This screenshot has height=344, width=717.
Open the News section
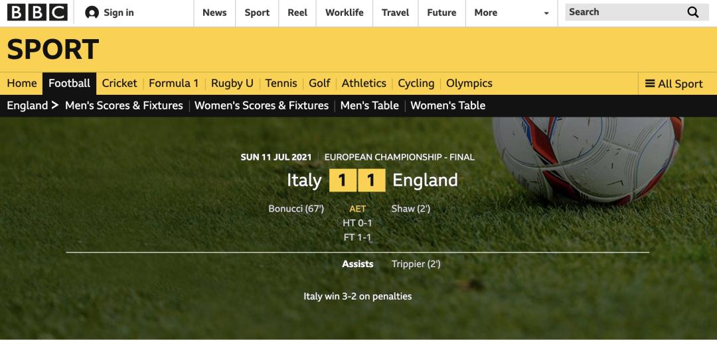point(214,13)
